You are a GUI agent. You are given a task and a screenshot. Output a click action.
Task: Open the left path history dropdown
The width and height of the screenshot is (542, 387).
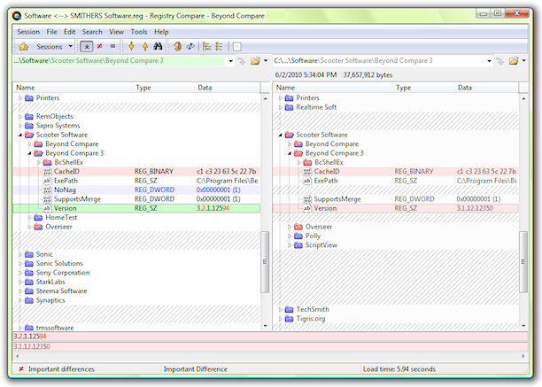(231, 61)
